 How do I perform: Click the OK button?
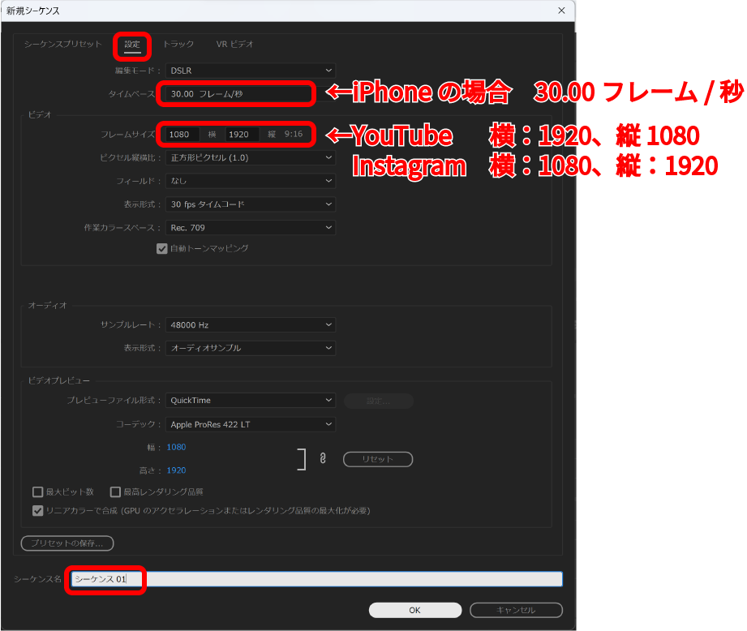414,610
